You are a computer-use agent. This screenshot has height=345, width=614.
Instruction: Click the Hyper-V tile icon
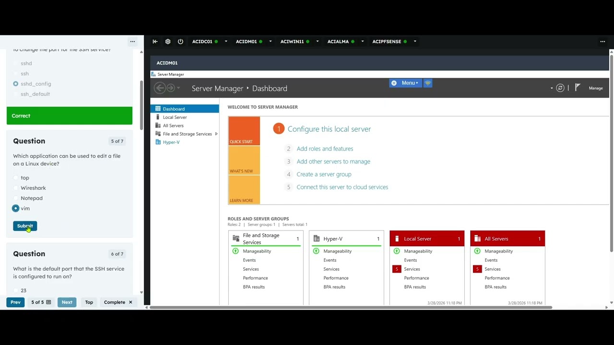click(316, 238)
